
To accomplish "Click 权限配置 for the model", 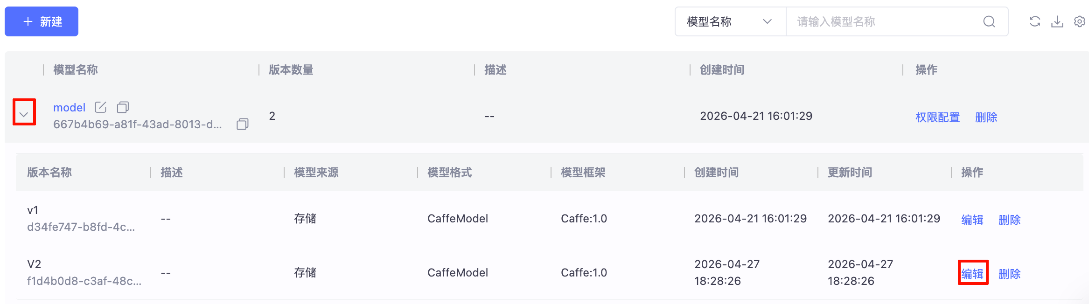I will point(937,117).
